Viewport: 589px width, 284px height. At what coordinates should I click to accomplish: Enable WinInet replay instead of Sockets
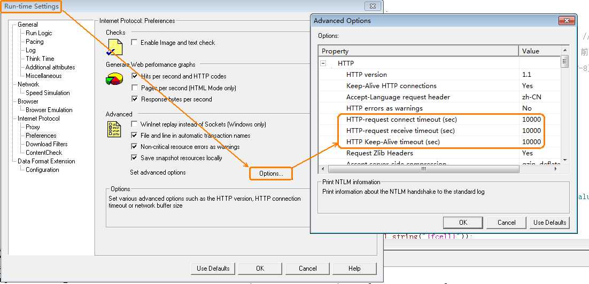point(134,124)
